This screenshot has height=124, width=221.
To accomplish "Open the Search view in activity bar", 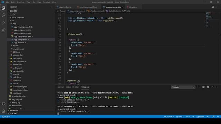I will 3,15.
